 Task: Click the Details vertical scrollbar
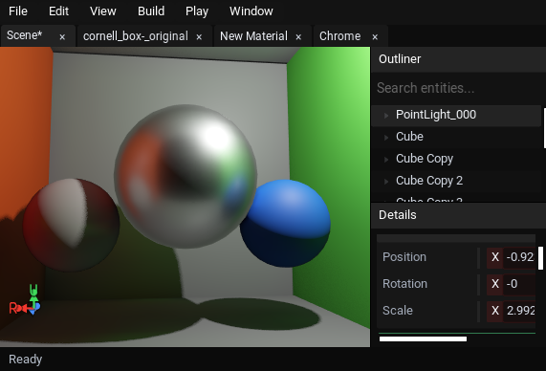pos(540,258)
